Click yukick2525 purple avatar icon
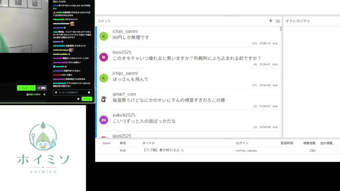The image size is (340, 191). click(x=103, y=120)
